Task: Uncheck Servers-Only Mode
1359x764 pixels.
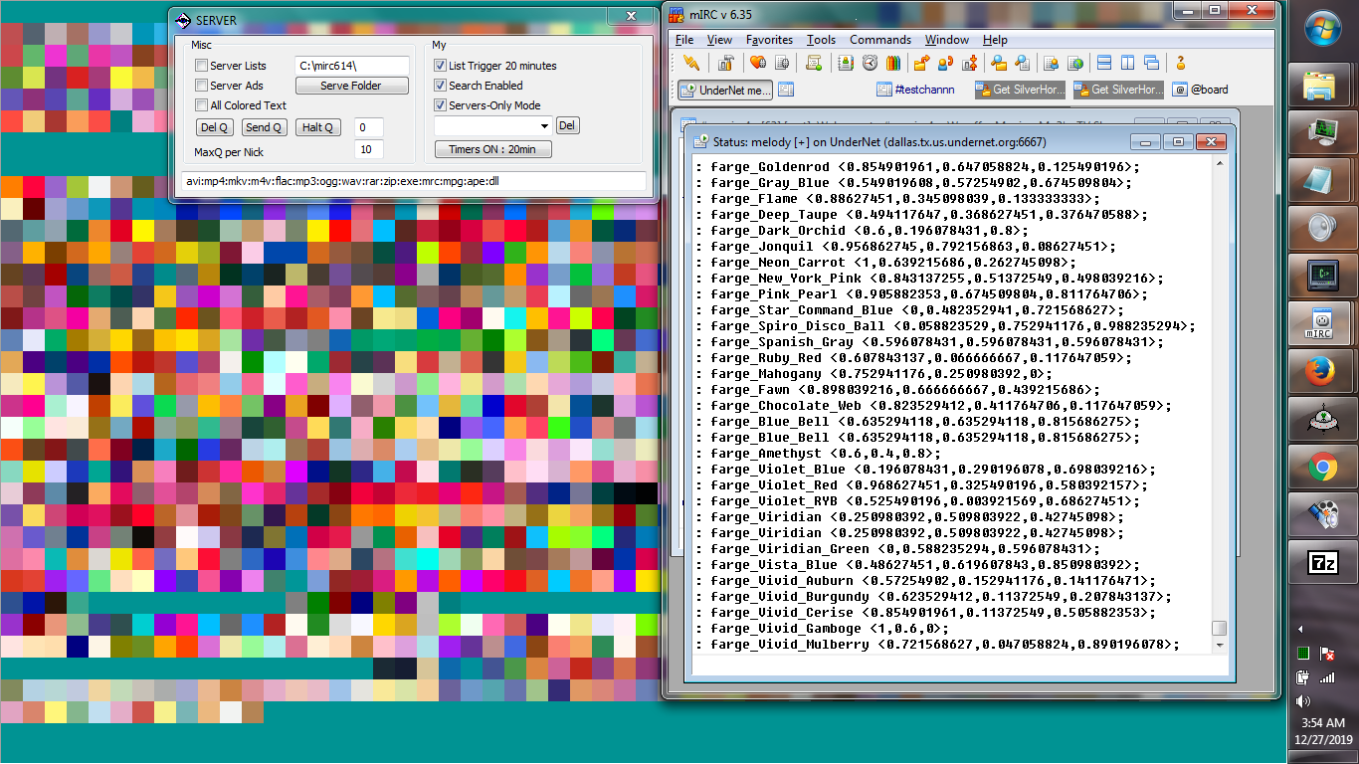Action: pyautogui.click(x=441, y=105)
